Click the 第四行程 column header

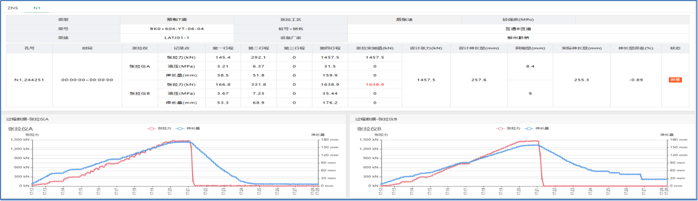coord(330,48)
